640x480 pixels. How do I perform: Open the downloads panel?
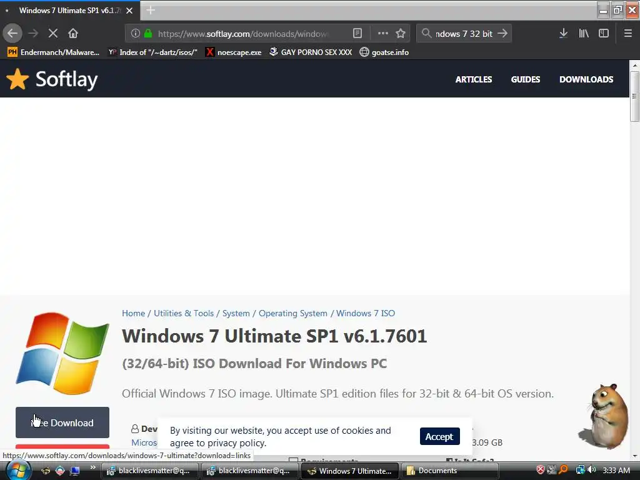563,34
